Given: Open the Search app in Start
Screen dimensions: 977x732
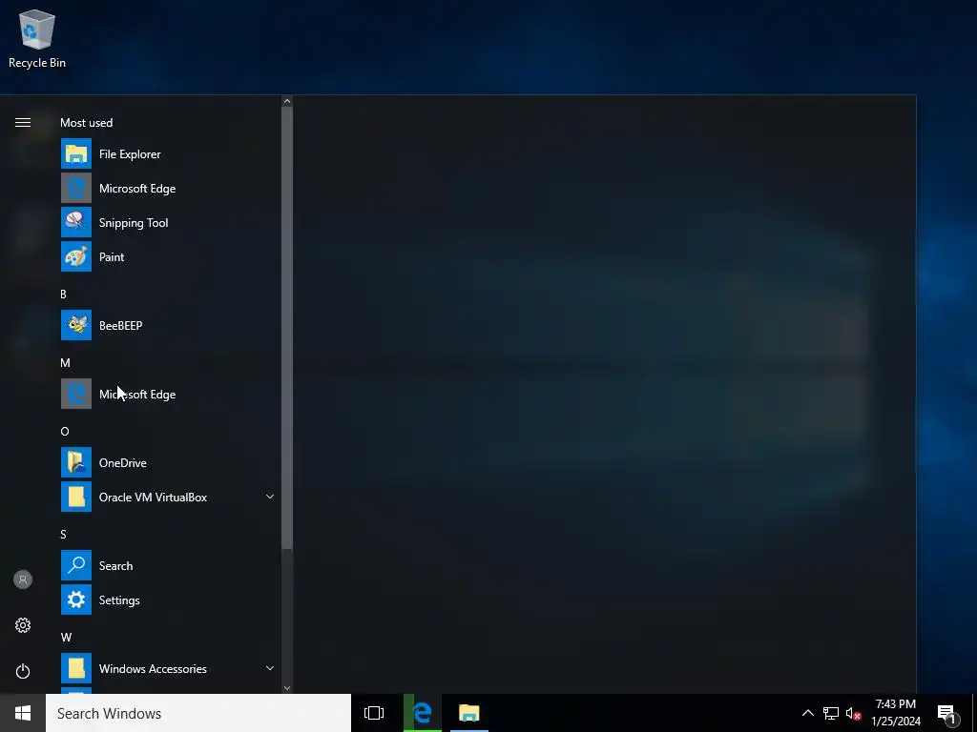Looking at the screenshot, I should tap(168, 565).
